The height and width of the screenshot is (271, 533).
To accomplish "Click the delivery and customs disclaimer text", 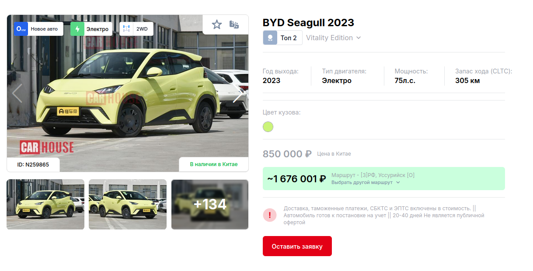I will pyautogui.click(x=384, y=215).
